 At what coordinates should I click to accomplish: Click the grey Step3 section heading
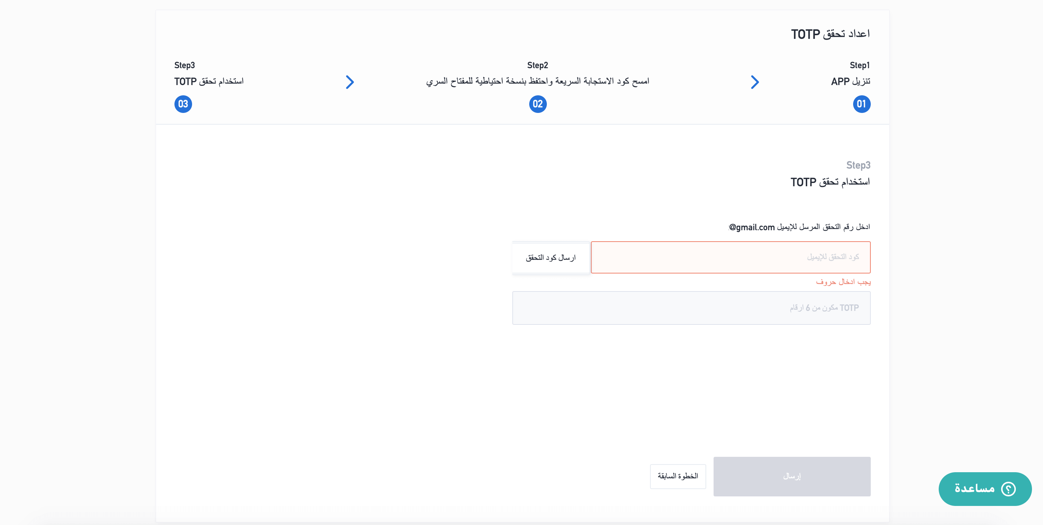[858, 165]
